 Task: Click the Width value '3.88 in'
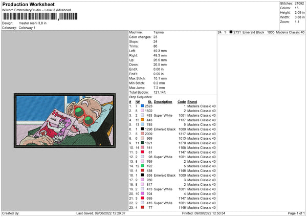coord(299,17)
